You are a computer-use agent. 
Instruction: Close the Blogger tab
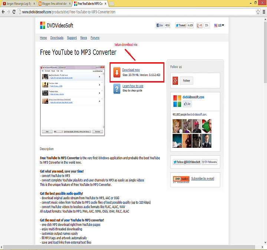pyautogui.click(x=70, y=4)
